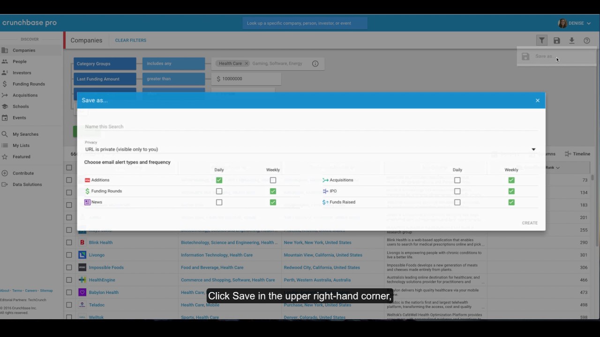
Task: Open the Category Groups filter dropdown
Action: [105, 64]
